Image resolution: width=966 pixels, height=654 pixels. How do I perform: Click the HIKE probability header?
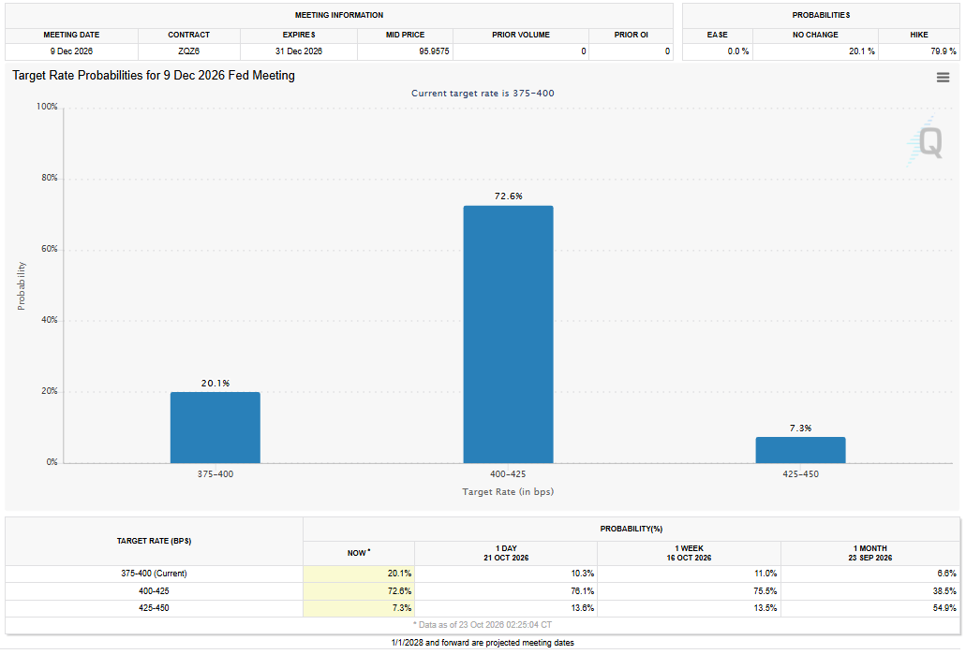click(x=918, y=35)
